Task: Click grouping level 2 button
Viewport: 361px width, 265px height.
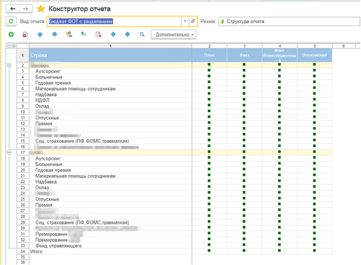Action: pos(14,45)
